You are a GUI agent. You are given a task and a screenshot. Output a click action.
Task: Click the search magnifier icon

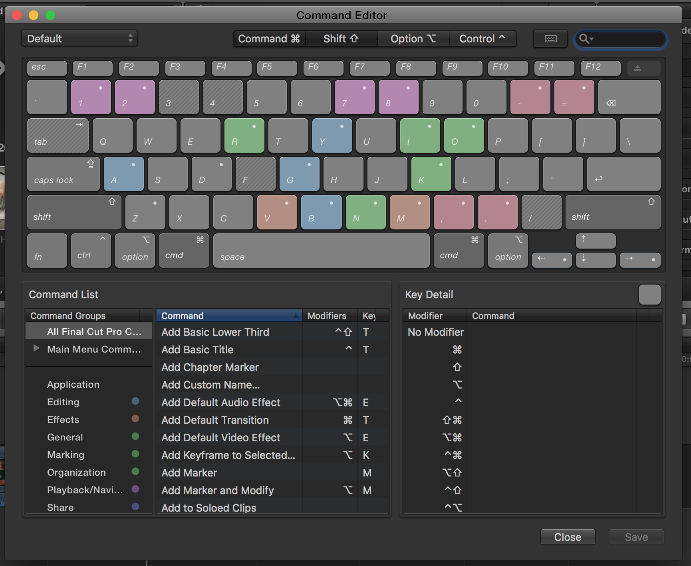point(584,39)
